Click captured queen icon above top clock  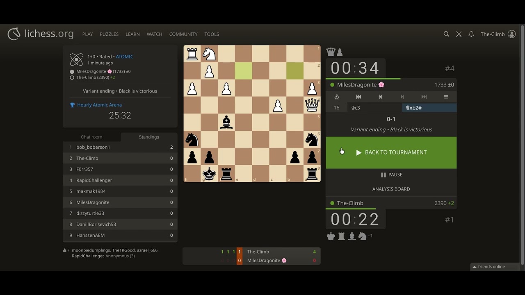(331, 52)
